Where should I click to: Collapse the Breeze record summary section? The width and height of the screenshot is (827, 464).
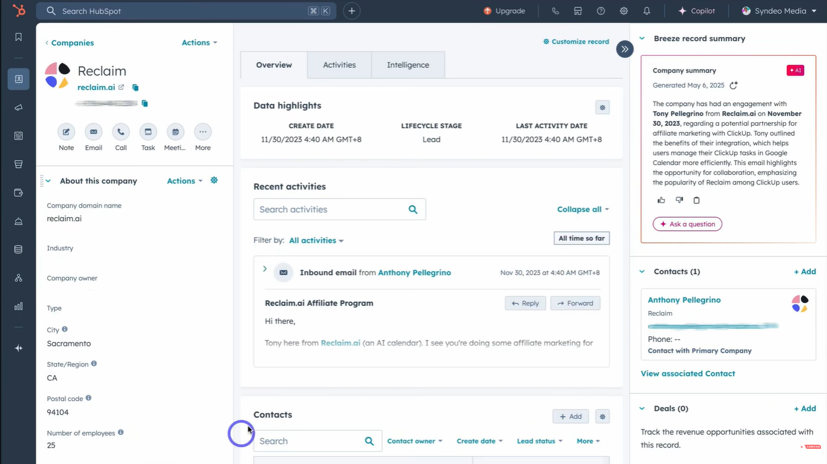coord(642,38)
